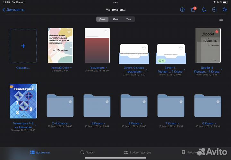Open the store icon with red badge
The height and width of the screenshot is (160, 231).
[193, 10]
